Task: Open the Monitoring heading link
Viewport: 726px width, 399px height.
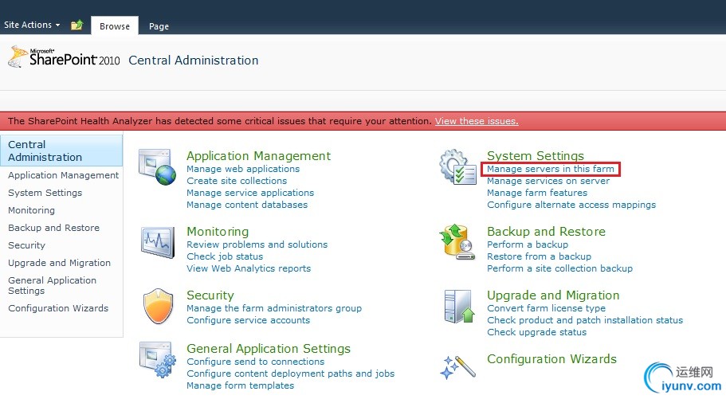Action: pos(218,232)
